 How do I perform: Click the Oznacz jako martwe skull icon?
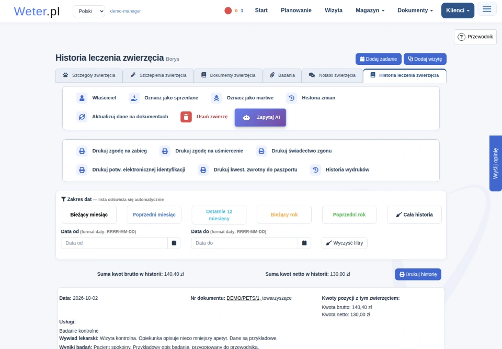click(216, 98)
